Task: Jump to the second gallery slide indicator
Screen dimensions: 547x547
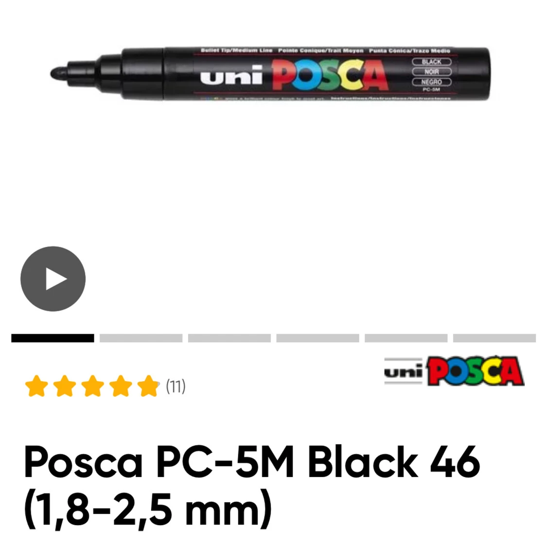Action: pos(141,338)
